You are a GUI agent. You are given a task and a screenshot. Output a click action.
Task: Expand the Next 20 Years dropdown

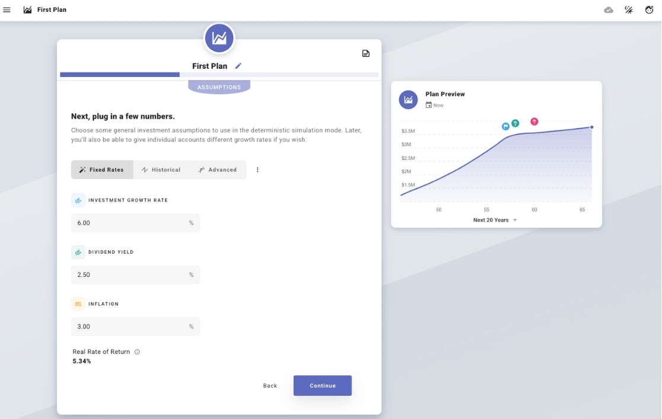tap(495, 220)
